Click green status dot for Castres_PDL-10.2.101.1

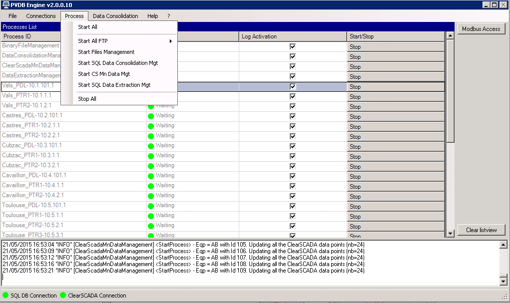pyautogui.click(x=150, y=116)
